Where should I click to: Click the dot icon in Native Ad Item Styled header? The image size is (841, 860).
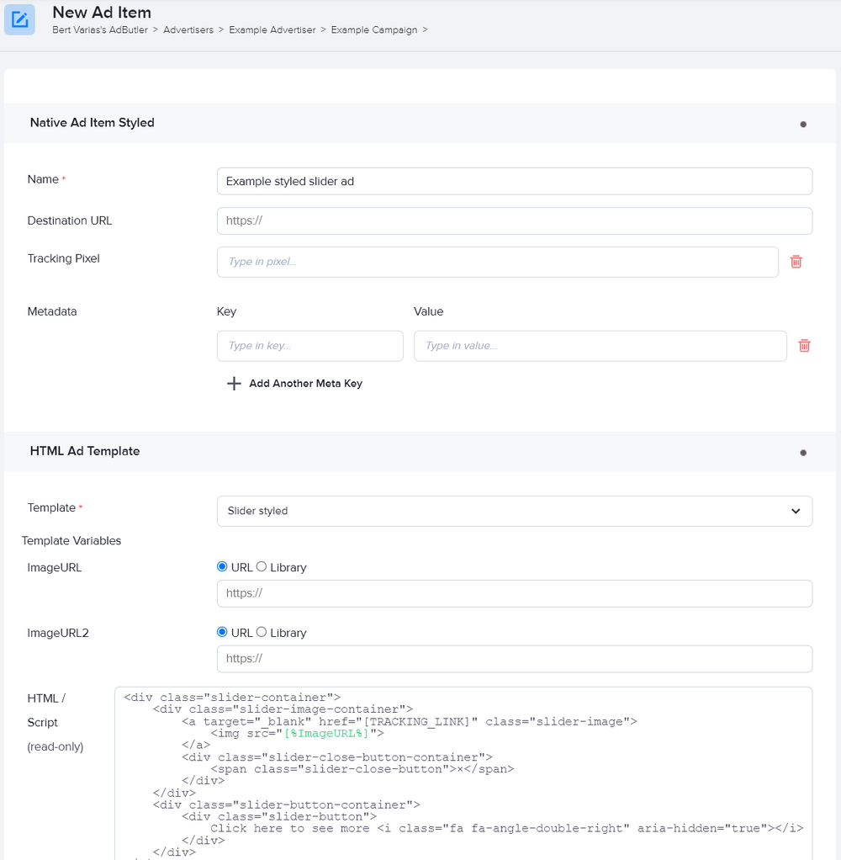(803, 125)
